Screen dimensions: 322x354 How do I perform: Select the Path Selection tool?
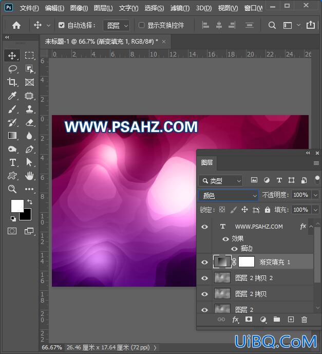click(29, 162)
